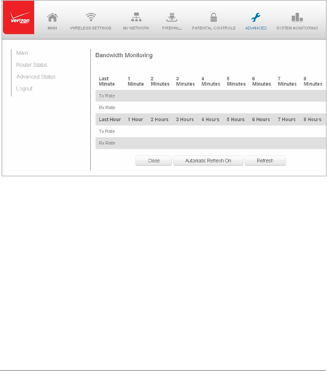This screenshot has width=327, height=371.
Task: Click the 8 Minutes column header
Action: pos(313,81)
